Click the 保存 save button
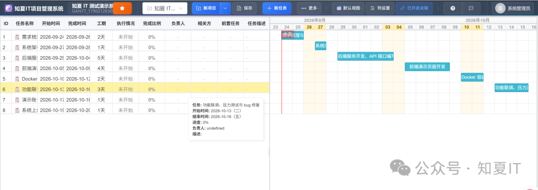Image resolution: width=538 pixels, height=190 pixels. tap(244, 8)
